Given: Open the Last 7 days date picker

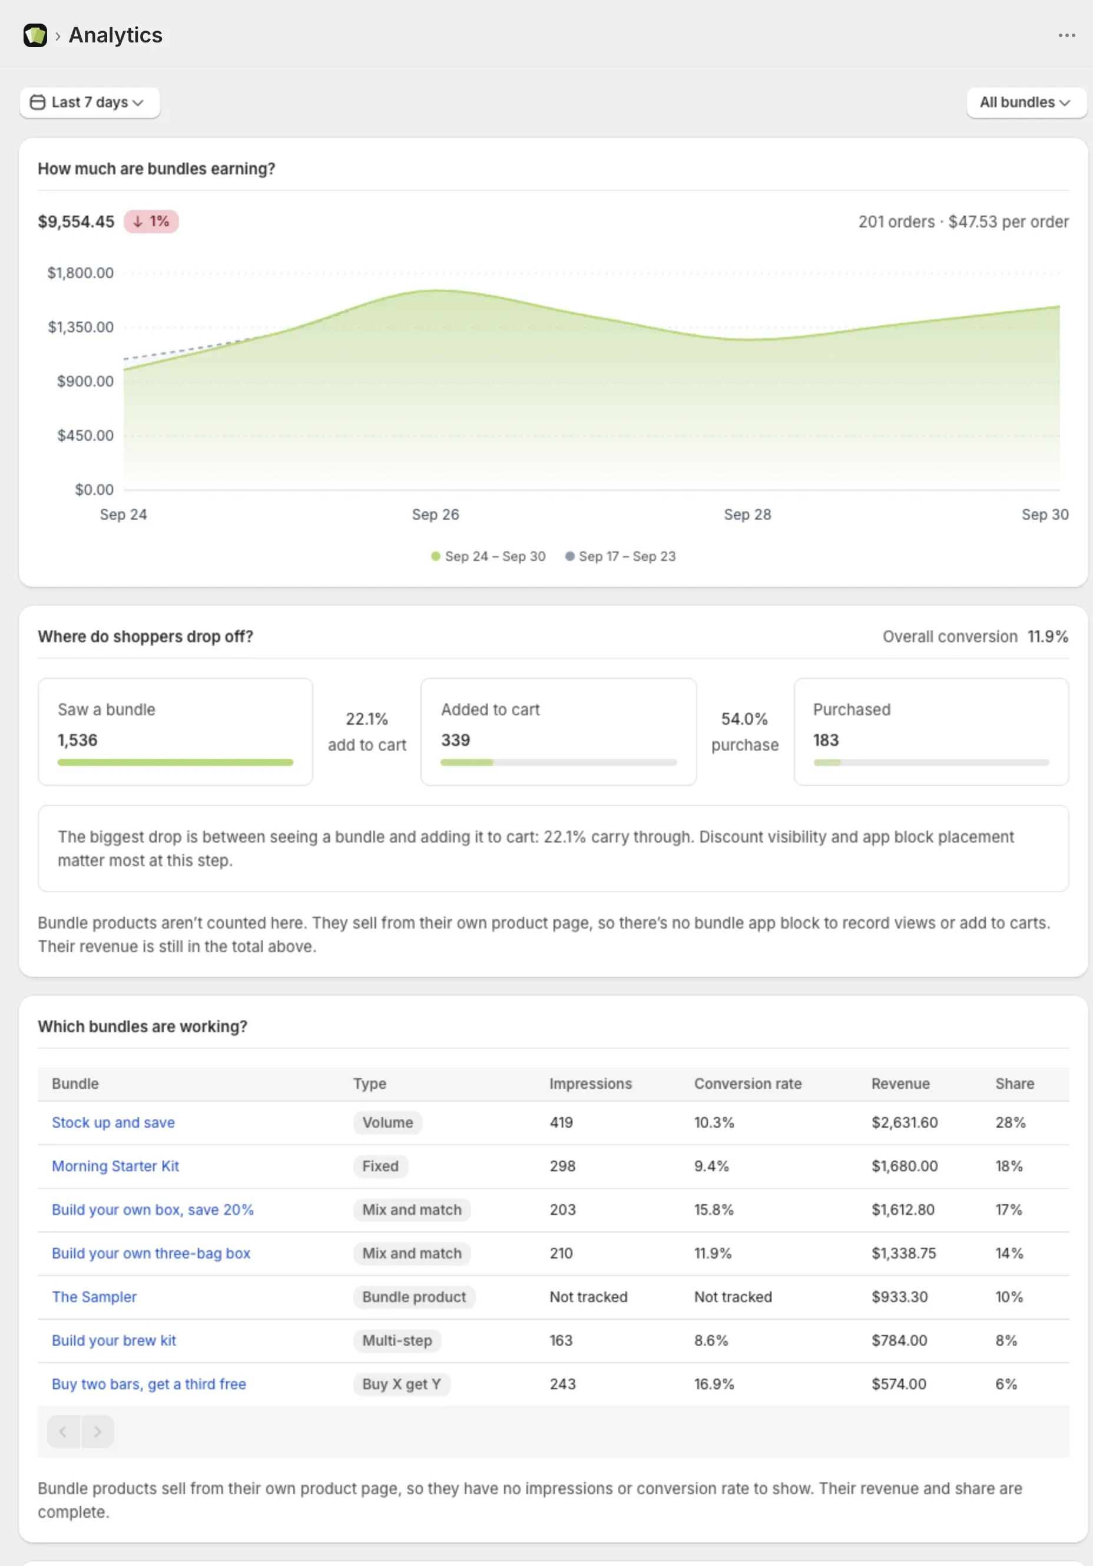Looking at the screenshot, I should 90,103.
